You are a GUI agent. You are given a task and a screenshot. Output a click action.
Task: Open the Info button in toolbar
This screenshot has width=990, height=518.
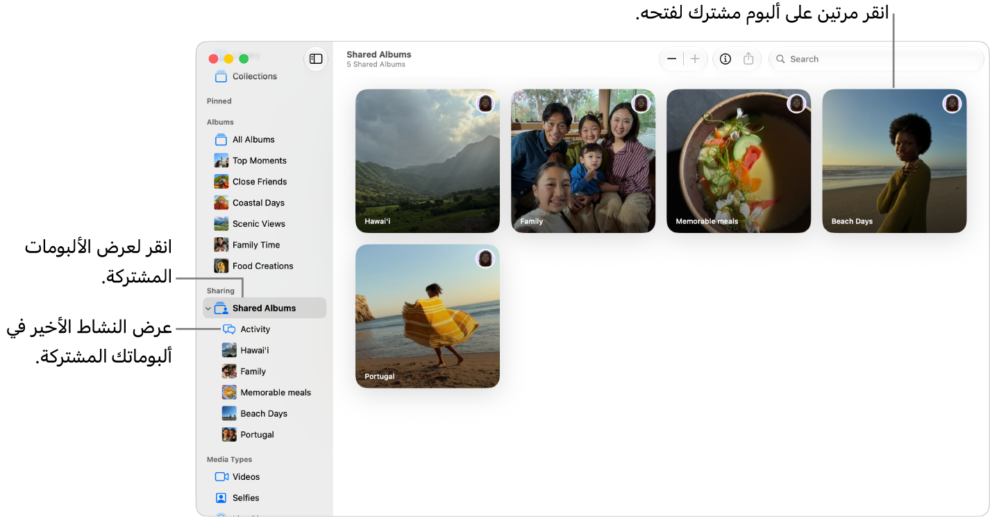coord(725,59)
